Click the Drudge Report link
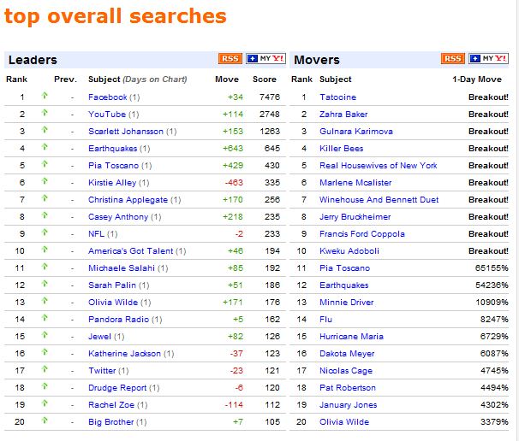This screenshot has height=441, width=519. pyautogui.click(x=117, y=388)
